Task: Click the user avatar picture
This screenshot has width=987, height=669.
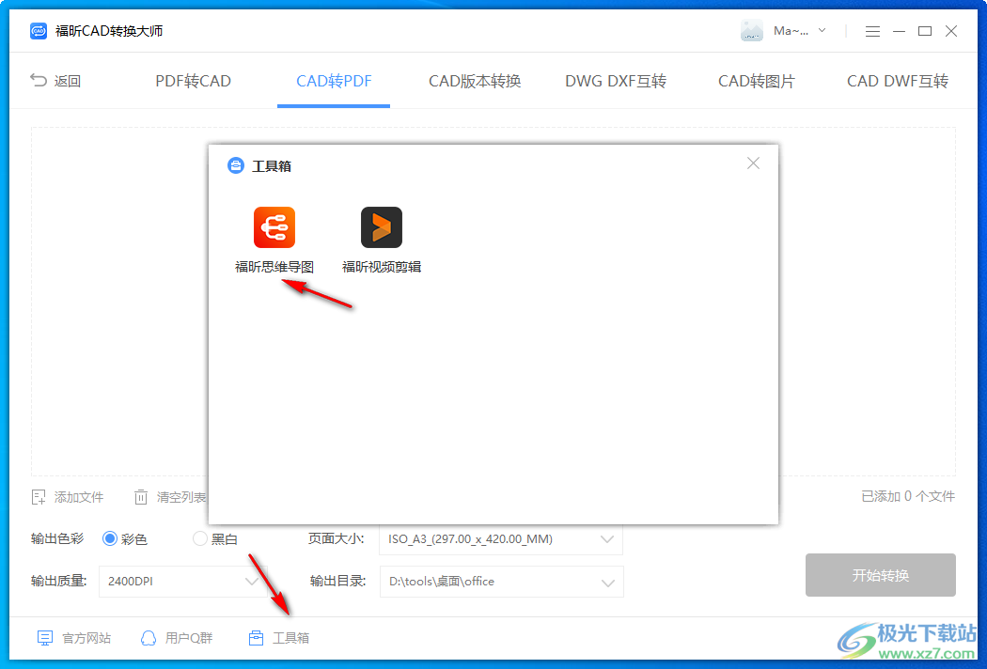Action: click(x=752, y=30)
